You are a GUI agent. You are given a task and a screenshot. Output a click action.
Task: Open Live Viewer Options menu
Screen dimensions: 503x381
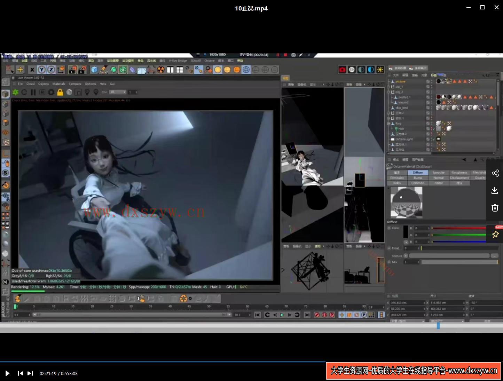click(91, 84)
